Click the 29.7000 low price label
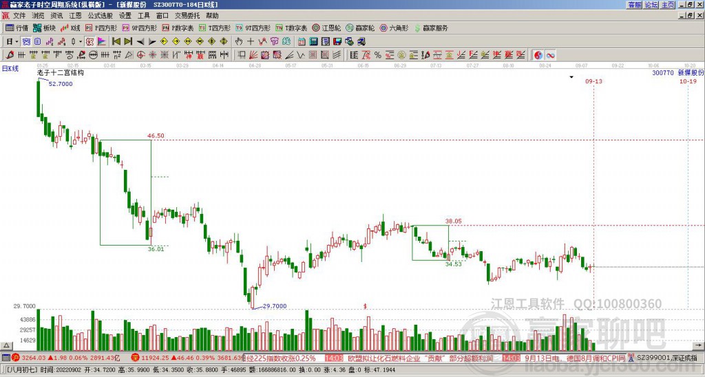 click(x=274, y=306)
